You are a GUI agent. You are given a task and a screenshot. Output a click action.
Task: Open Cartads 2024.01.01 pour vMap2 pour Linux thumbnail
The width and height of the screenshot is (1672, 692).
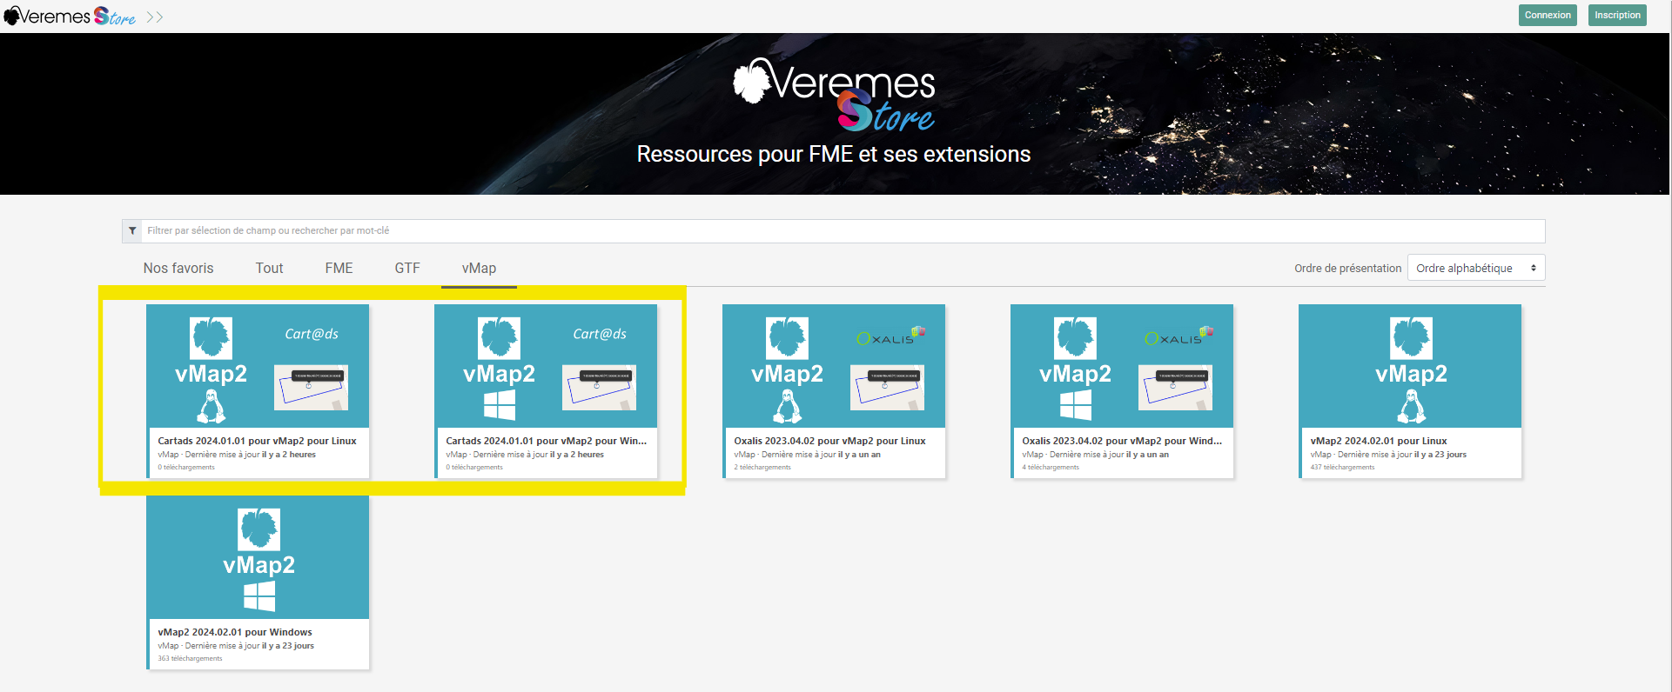click(258, 365)
